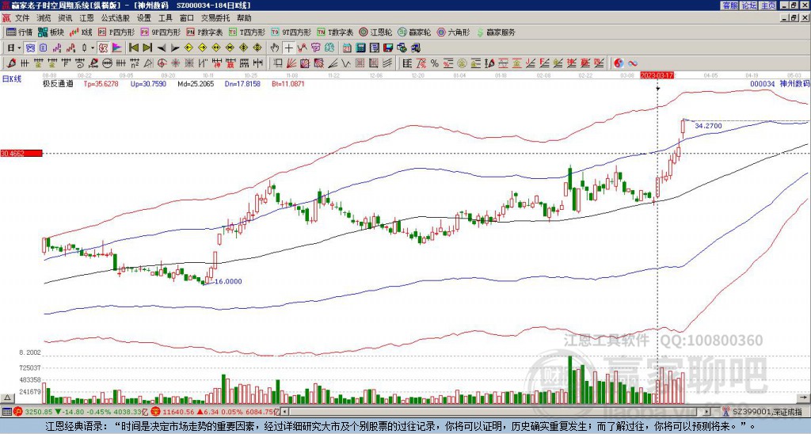The image size is (811, 434).
Task: Open the P四方形 tool
Action: coord(116,32)
